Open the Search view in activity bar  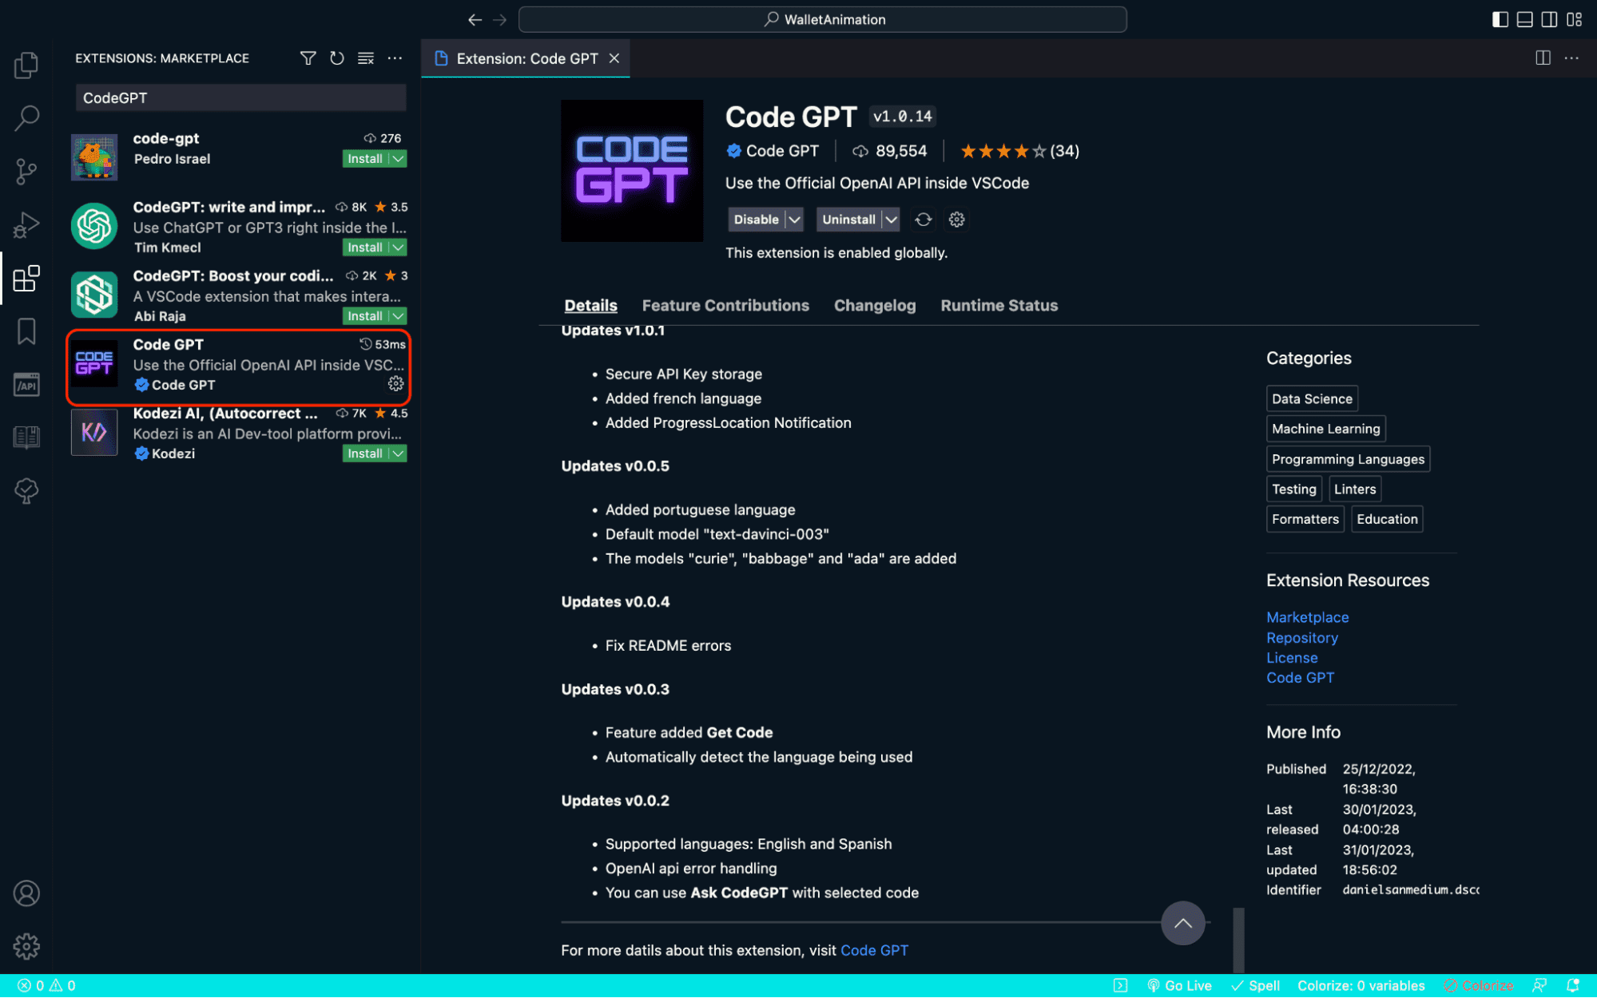pos(26,118)
